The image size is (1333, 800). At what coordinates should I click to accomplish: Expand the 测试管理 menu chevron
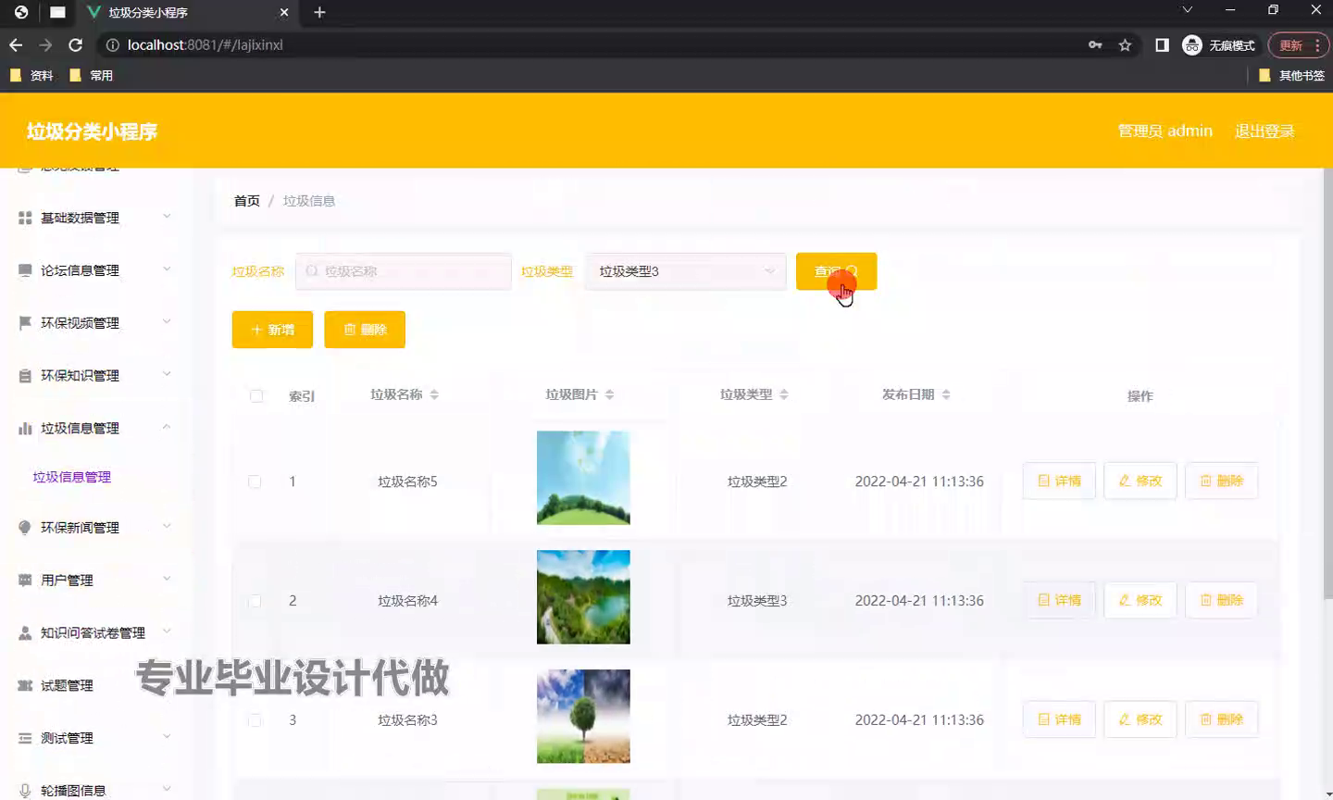(x=167, y=737)
